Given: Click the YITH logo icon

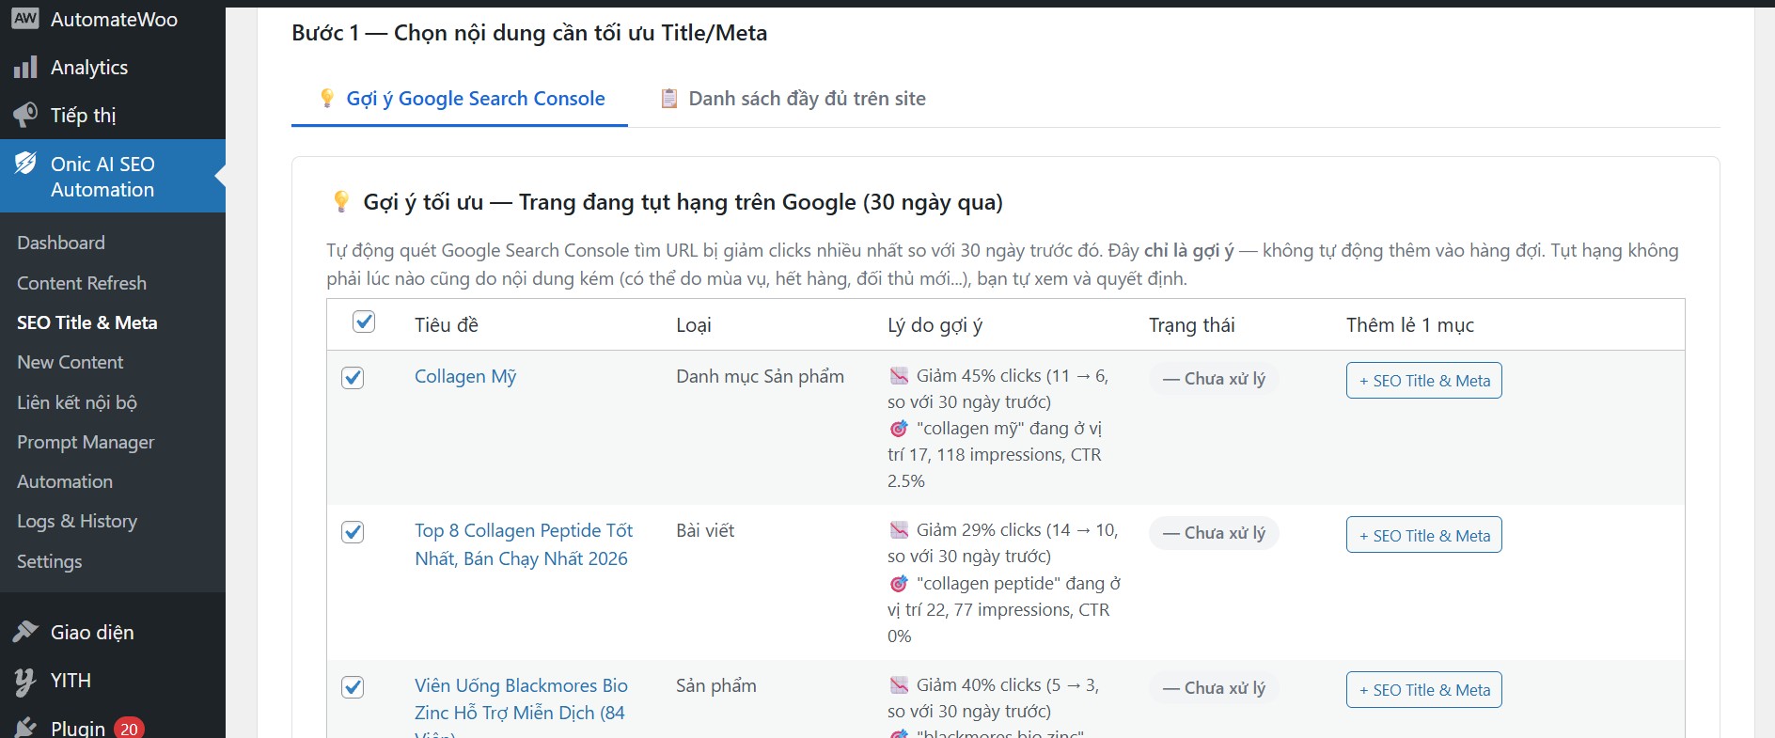Looking at the screenshot, I should (25, 681).
